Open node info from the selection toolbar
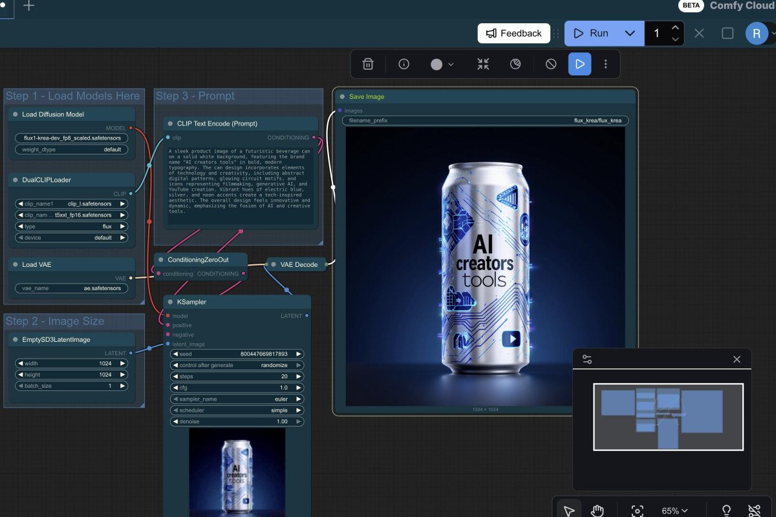This screenshot has height=517, width=776. coord(404,64)
